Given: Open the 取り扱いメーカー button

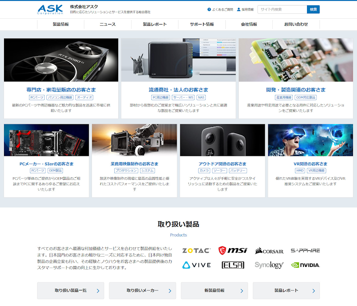Looking at the screenshot, I should pos(142,290).
